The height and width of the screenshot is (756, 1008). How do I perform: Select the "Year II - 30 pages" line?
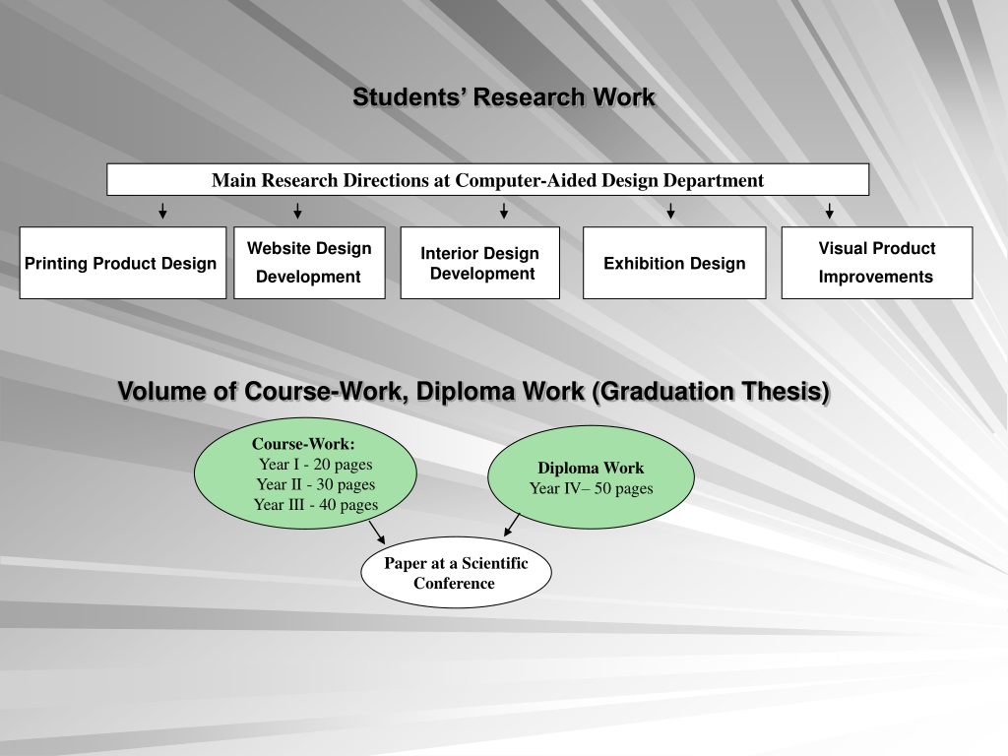click(x=316, y=484)
